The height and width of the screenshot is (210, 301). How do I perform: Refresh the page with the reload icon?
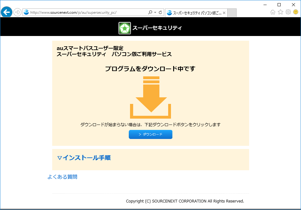pyautogui.click(x=160, y=12)
